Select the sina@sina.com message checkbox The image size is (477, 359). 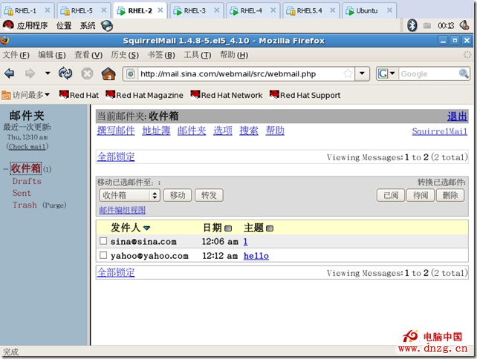(x=103, y=241)
